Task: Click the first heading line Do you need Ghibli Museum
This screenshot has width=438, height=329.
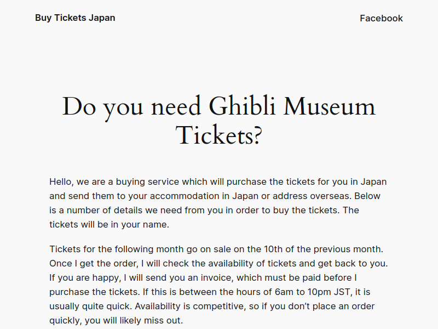Action: coord(219,107)
